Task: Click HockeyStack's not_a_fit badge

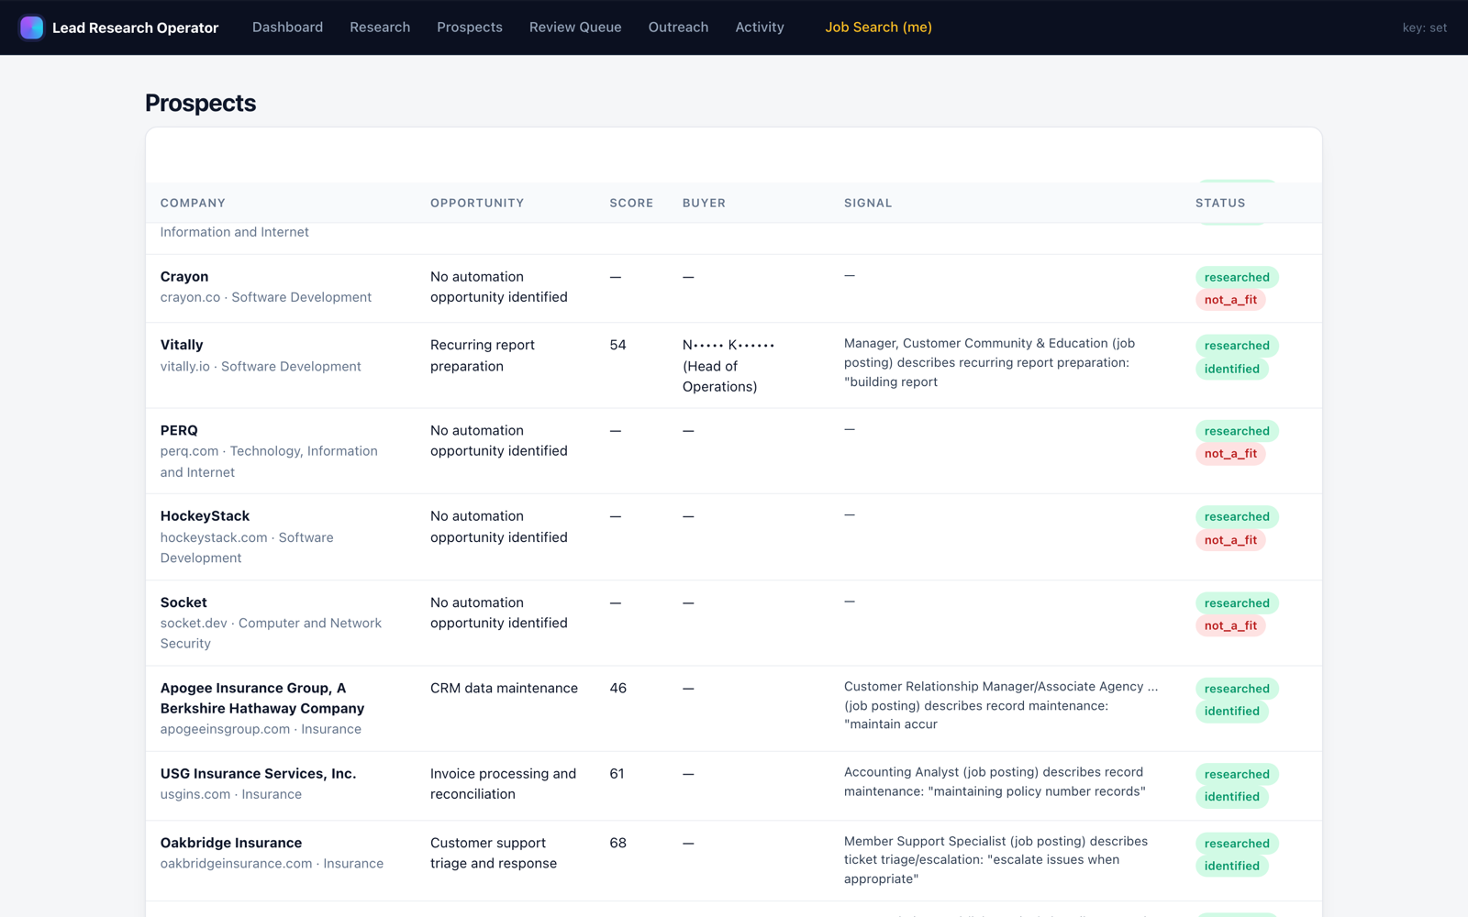Action: tap(1230, 540)
